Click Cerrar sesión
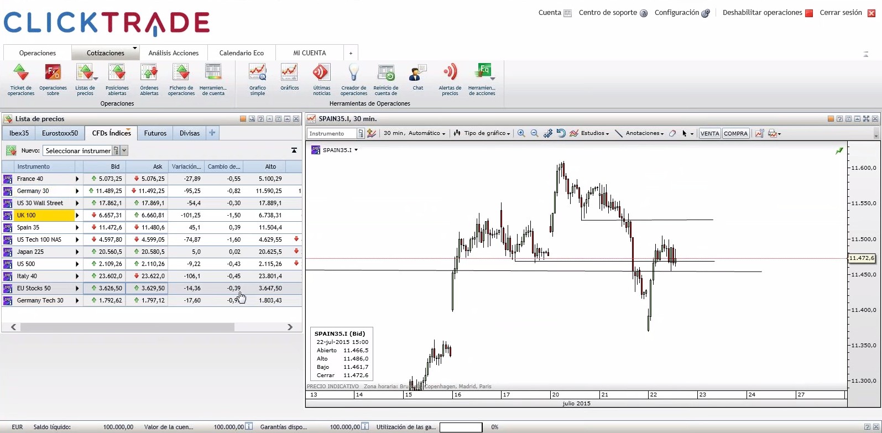This screenshot has height=433, width=882. tap(847, 13)
